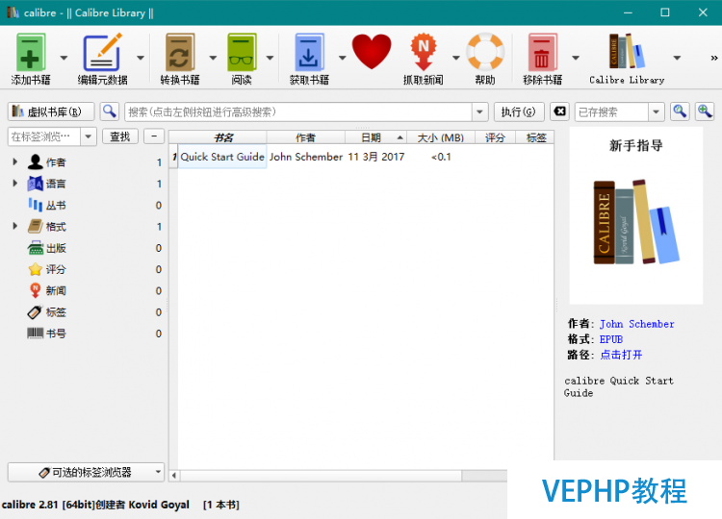Viewport: 722px width, 519px height.
Task: Click the <0.1 size cell
Action: 441,157
